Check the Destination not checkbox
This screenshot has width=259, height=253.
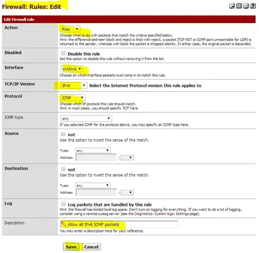pos(63,169)
